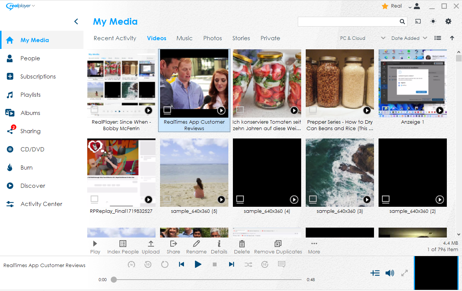The image size is (462, 291).
Task: Switch to list view layout
Action: (x=438, y=38)
